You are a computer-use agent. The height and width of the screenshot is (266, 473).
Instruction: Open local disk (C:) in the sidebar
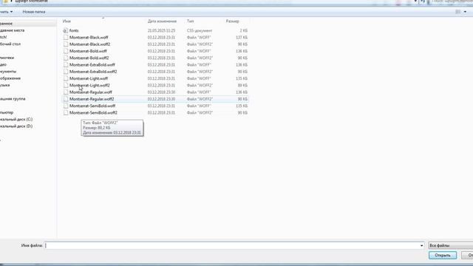[x=16, y=120]
